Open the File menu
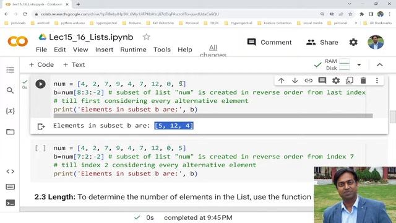 [x=41, y=50]
